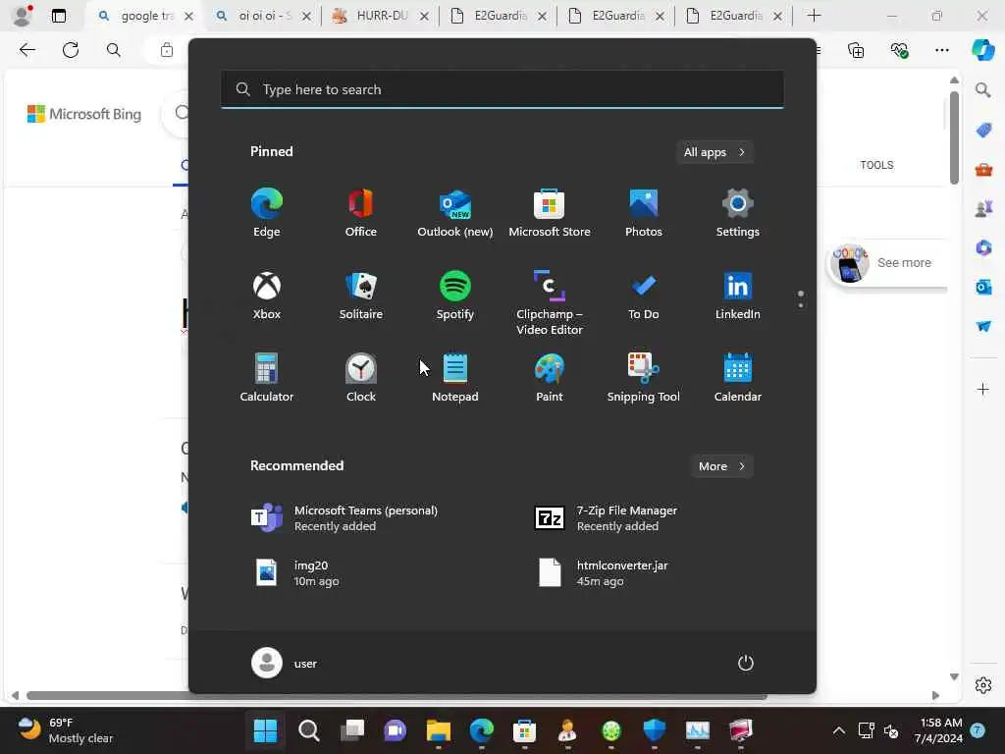
Task: Open Bing TOOLS option
Action: pyautogui.click(x=876, y=165)
